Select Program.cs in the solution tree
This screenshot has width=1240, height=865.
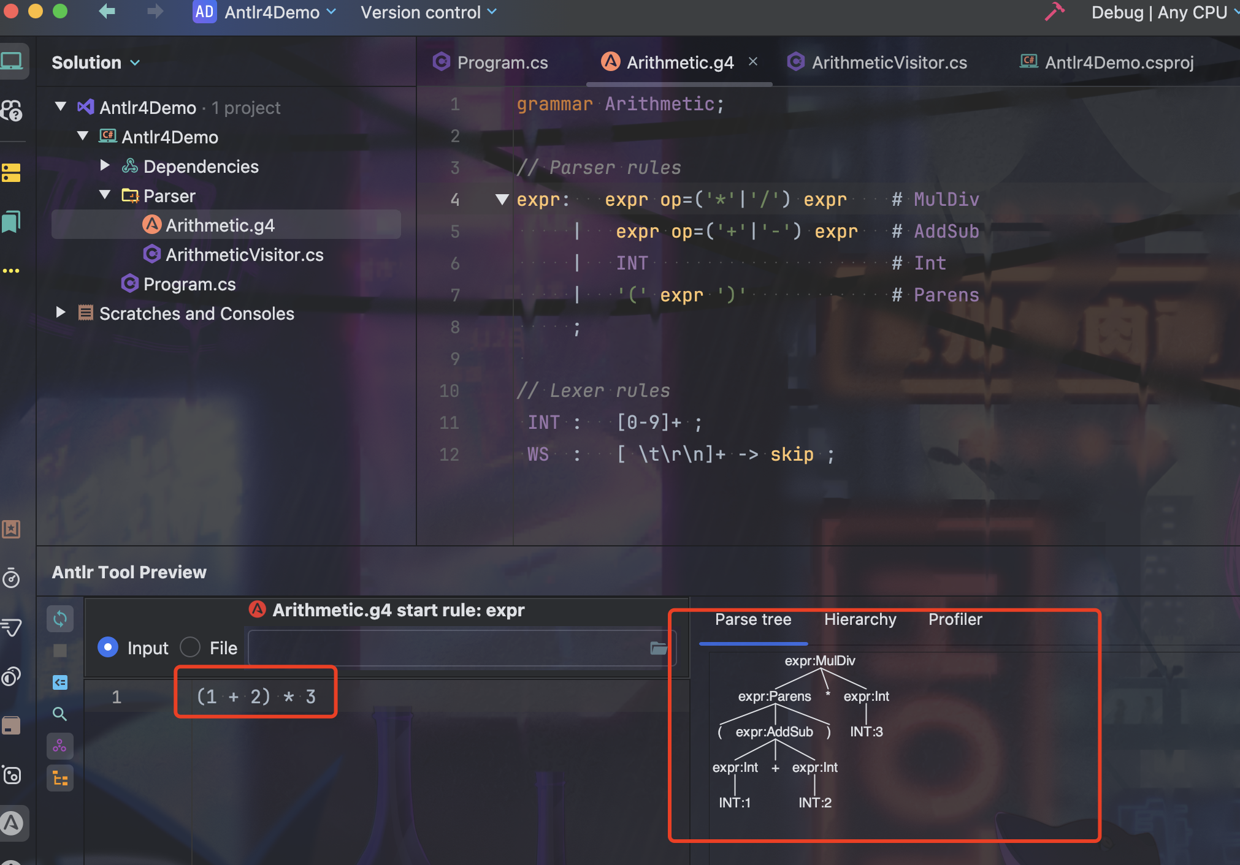(x=189, y=284)
